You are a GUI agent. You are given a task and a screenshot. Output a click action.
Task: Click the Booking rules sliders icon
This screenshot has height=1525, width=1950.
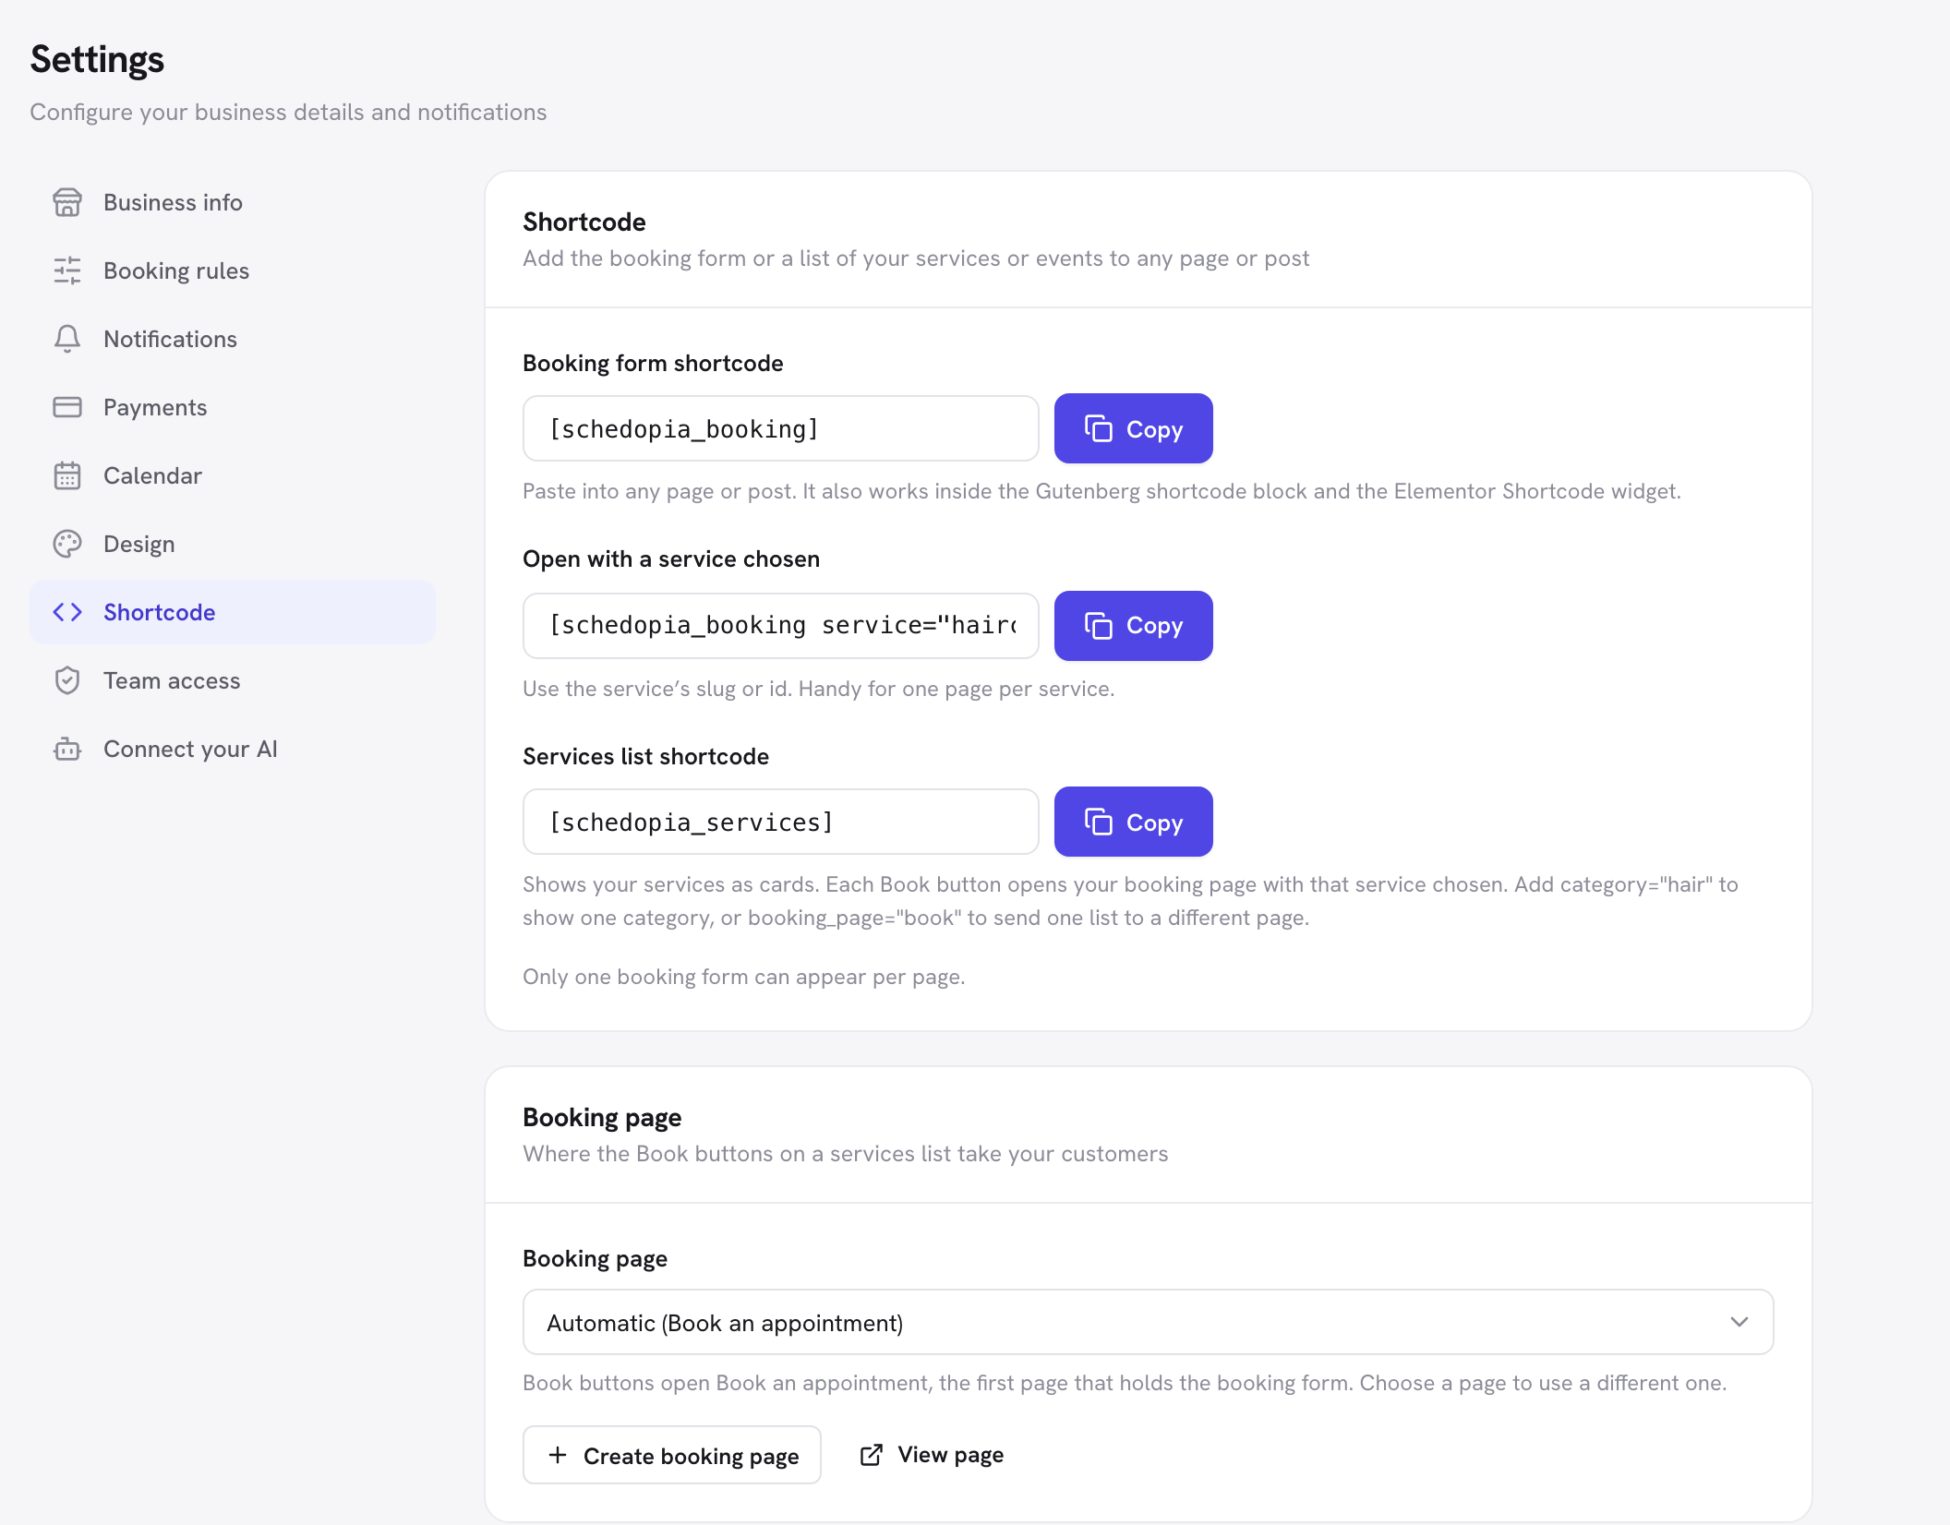click(67, 270)
